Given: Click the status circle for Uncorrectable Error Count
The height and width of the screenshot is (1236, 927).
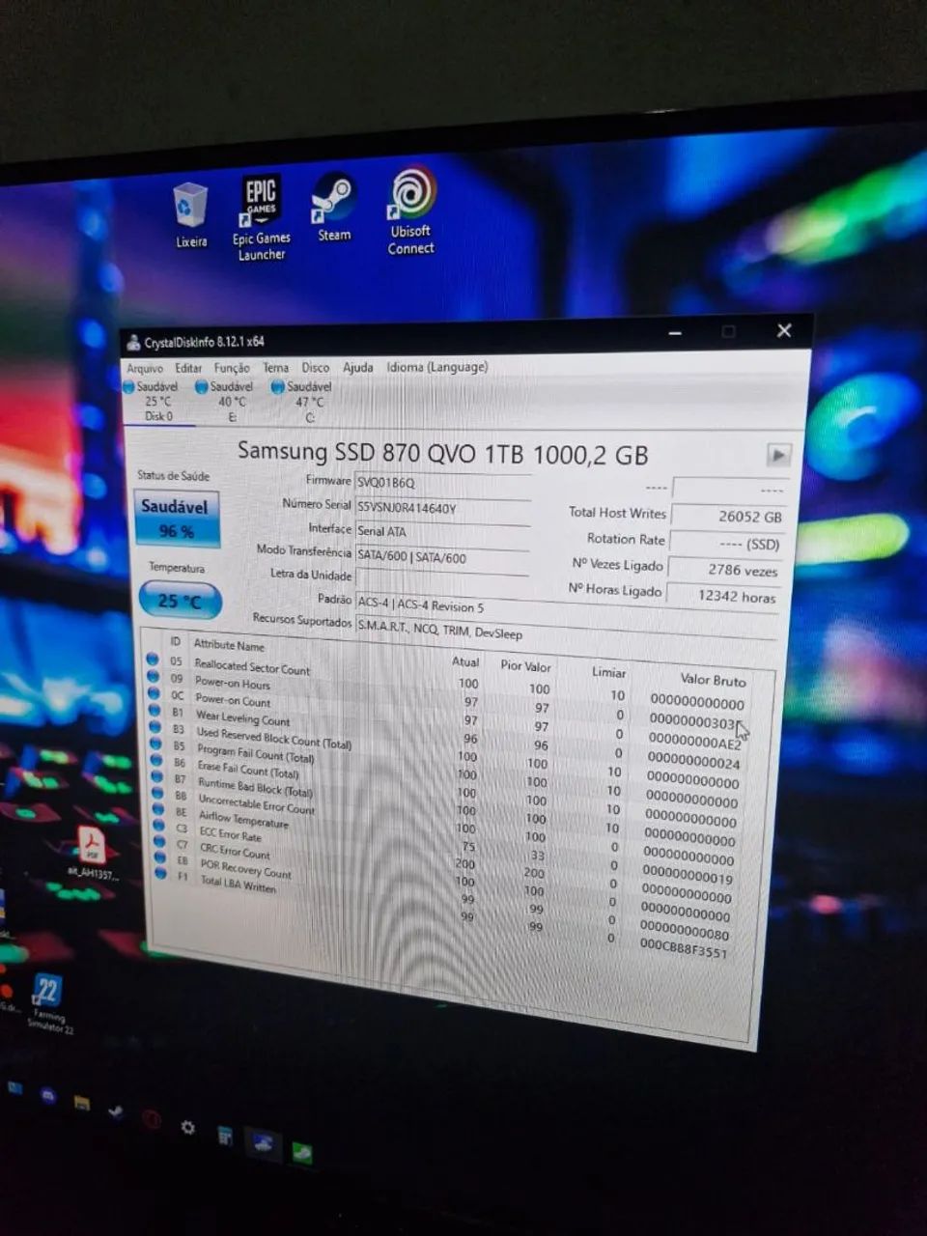Looking at the screenshot, I should [x=157, y=793].
